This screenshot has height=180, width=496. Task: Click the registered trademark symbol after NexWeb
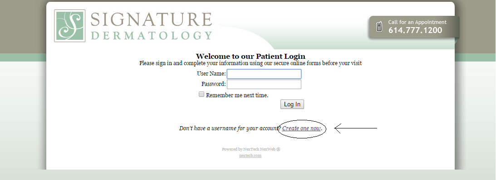point(278,149)
